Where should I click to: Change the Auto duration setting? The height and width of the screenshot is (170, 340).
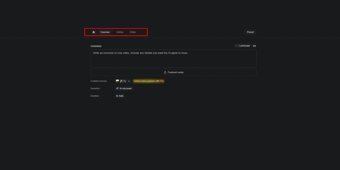point(120,96)
